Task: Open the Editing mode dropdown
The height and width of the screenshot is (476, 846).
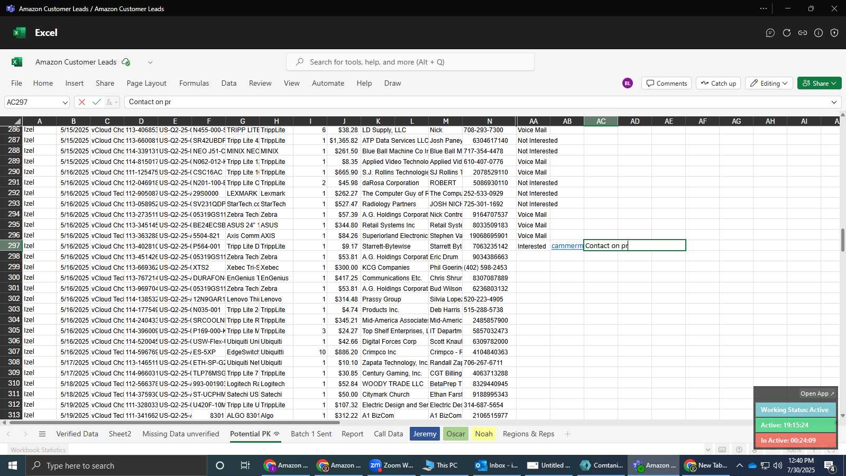Action: (769, 83)
